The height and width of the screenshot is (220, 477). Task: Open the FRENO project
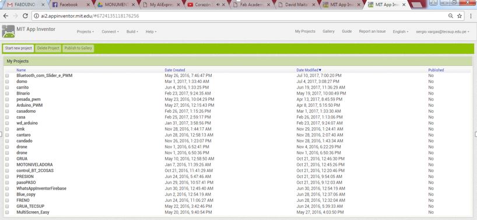23,200
